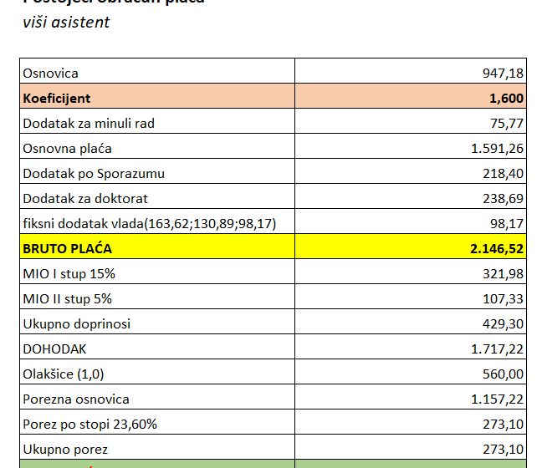Select the value 1.717,22
This screenshot has width=547, height=468.
click(x=498, y=349)
